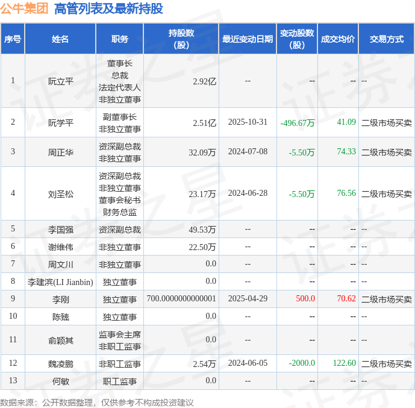Click the 41.09 average price
415x408 pixels.
click(x=346, y=122)
